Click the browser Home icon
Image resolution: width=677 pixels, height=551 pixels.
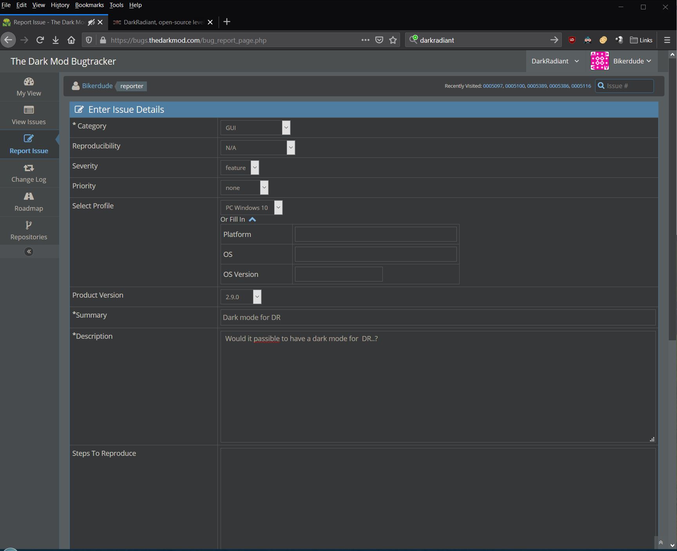point(71,40)
